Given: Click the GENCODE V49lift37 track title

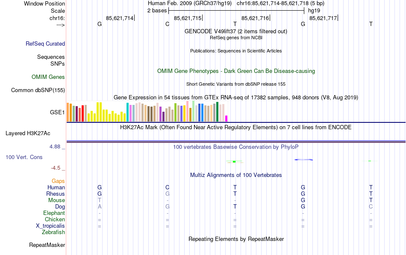Looking at the screenshot, I should pyautogui.click(x=236, y=31).
